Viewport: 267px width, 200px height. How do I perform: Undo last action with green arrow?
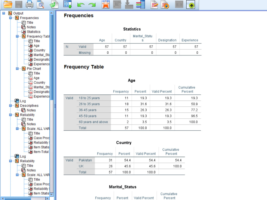tap(81, 5)
